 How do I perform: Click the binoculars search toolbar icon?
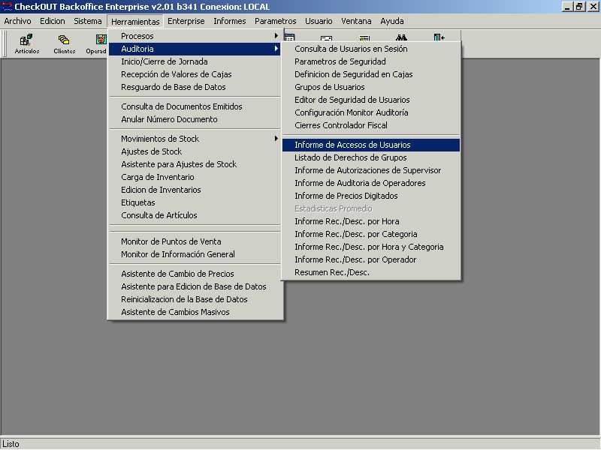401,37
